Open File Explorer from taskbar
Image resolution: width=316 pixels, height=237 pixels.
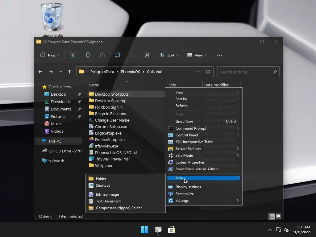pos(158,230)
